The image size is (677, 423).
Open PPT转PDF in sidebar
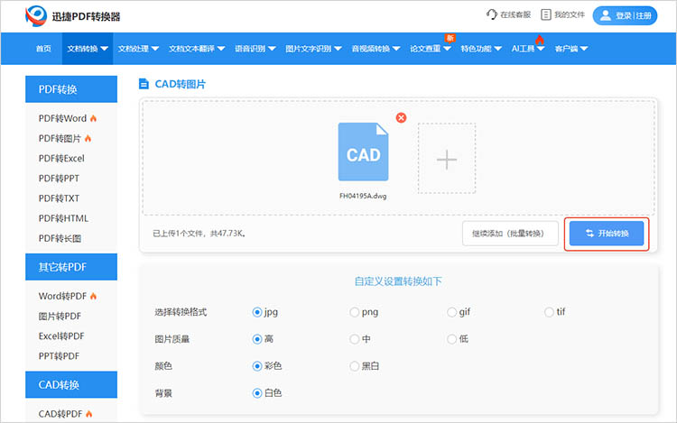pyautogui.click(x=59, y=356)
